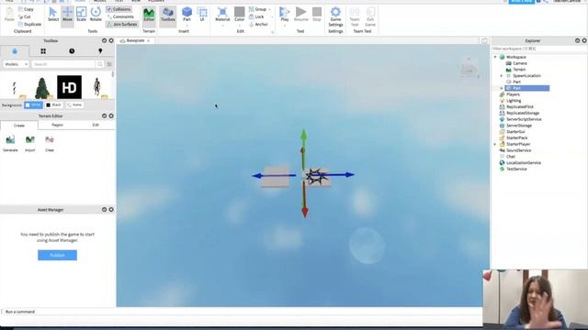Expand the SpawnLocation node
The height and width of the screenshot is (330, 588).
pos(502,76)
